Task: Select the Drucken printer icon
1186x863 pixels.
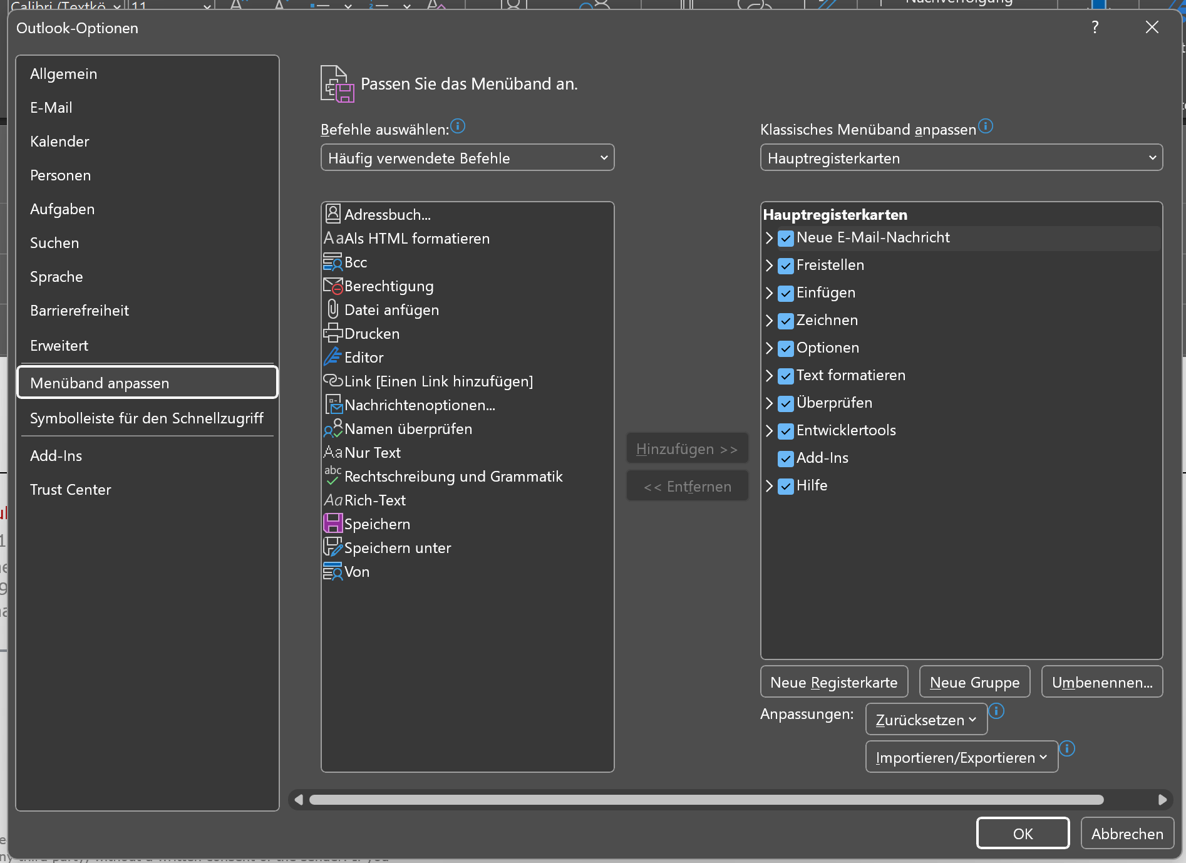Action: point(333,333)
